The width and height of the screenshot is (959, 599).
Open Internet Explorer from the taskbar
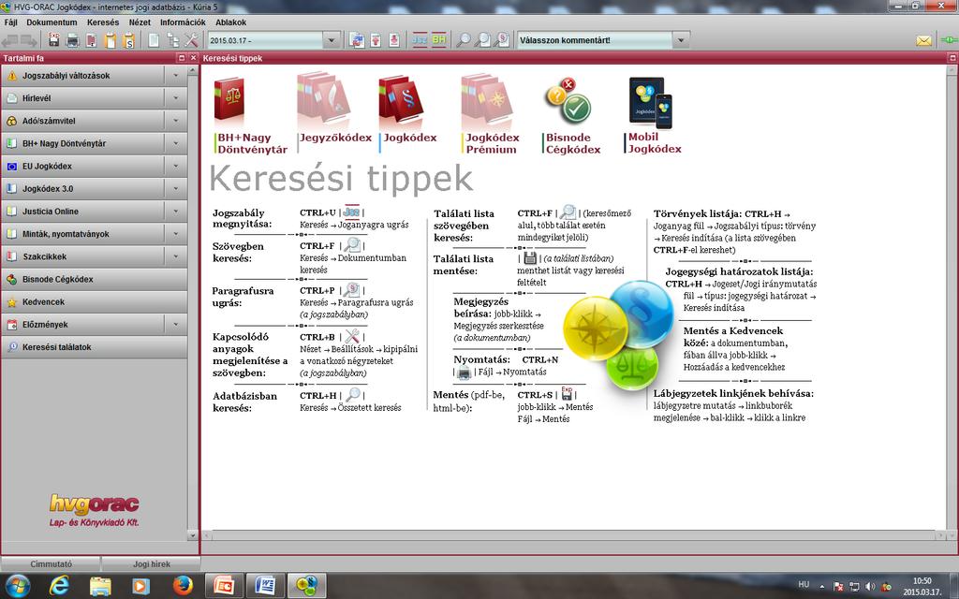tap(59, 586)
